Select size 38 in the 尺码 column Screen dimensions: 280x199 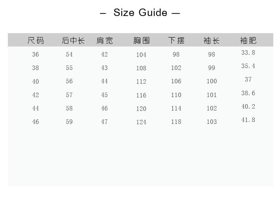(35, 68)
